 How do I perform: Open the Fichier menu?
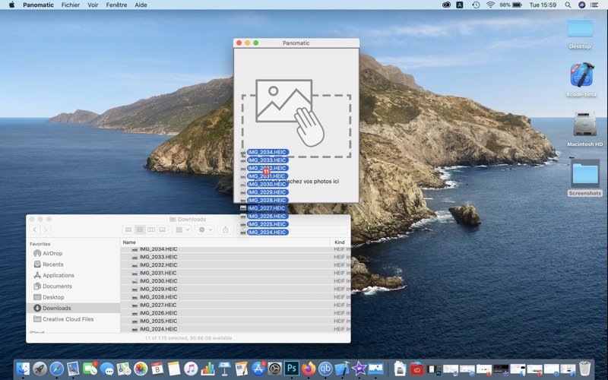click(70, 5)
